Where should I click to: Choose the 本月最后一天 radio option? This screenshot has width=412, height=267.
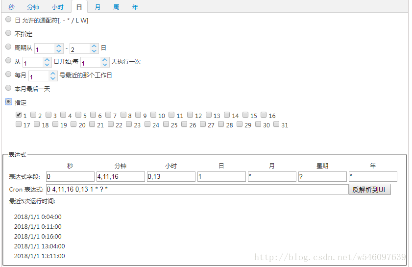[8, 88]
